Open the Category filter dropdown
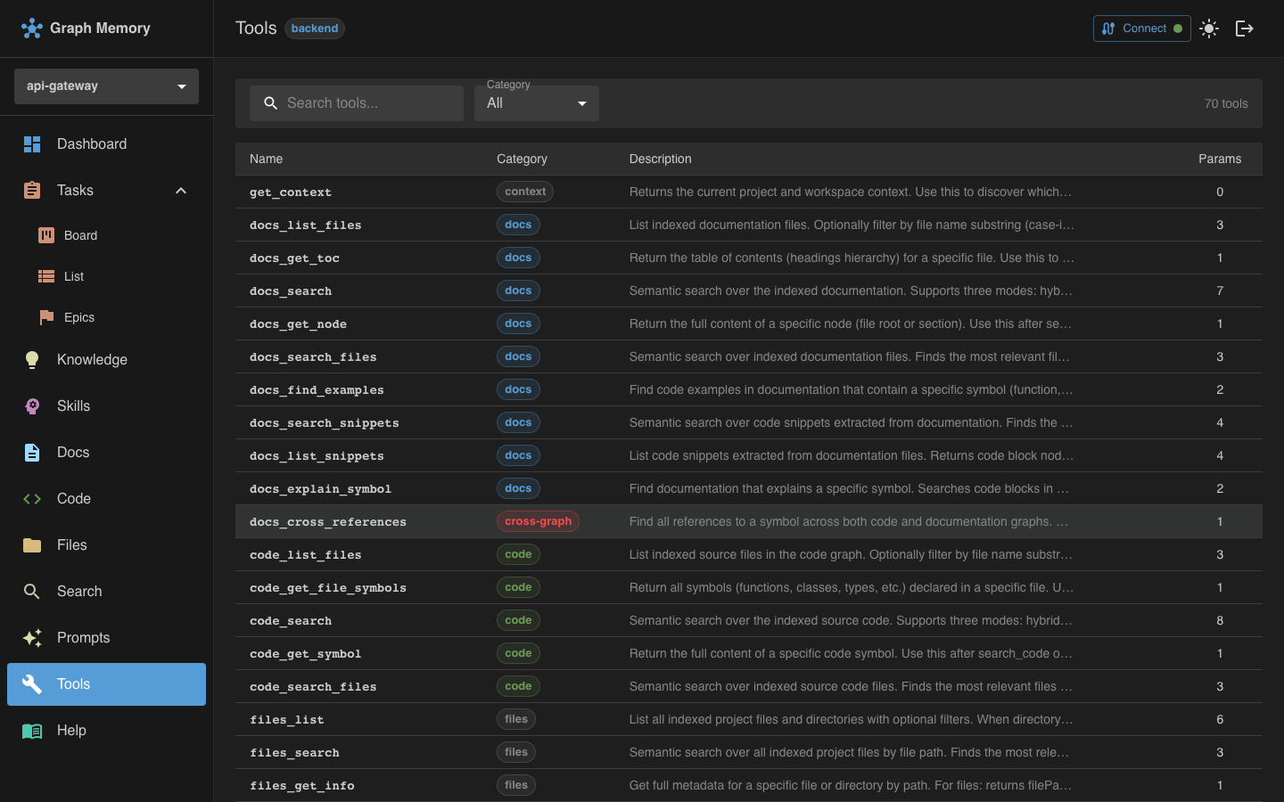Image resolution: width=1284 pixels, height=802 pixels. [x=537, y=103]
